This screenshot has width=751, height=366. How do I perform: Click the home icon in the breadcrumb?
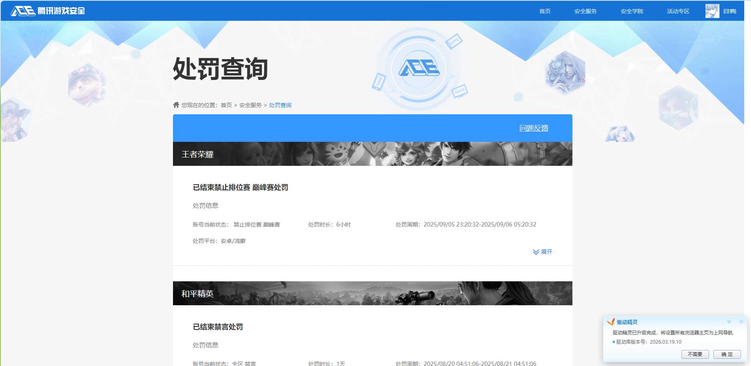point(176,105)
